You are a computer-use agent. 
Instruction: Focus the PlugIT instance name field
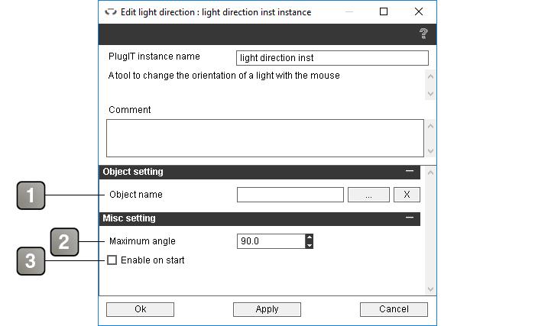332,58
